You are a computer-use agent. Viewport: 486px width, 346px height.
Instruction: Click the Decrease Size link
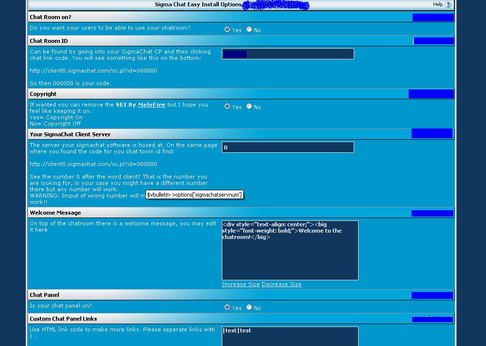[282, 285]
